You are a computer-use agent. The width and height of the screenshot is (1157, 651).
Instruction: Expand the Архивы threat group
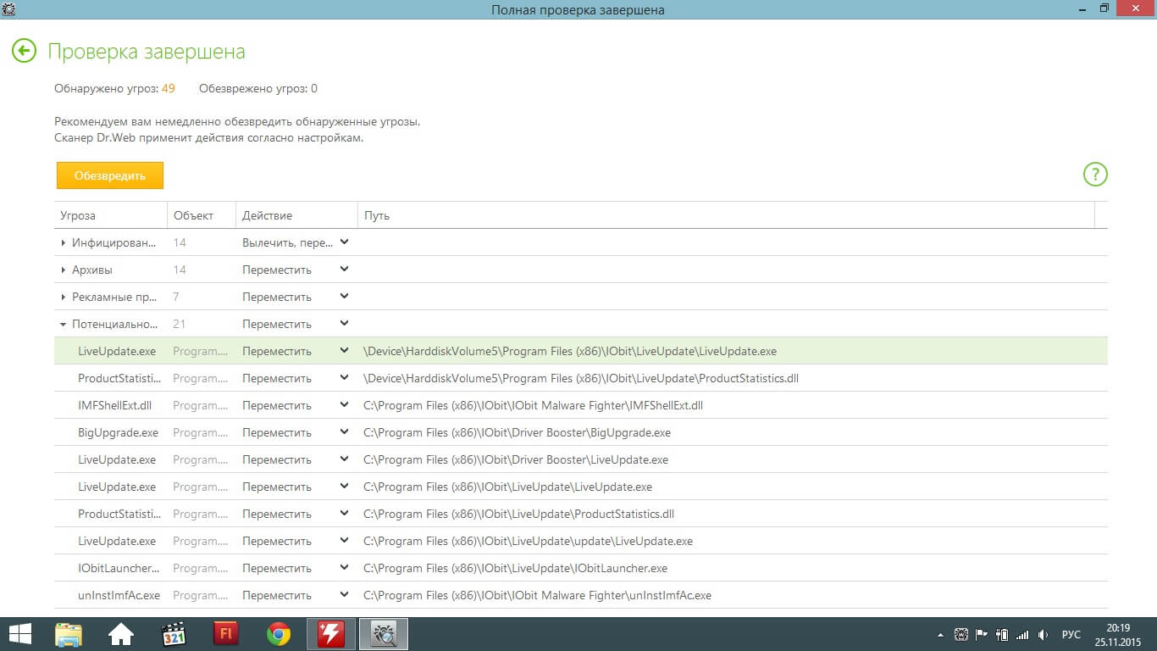[64, 270]
